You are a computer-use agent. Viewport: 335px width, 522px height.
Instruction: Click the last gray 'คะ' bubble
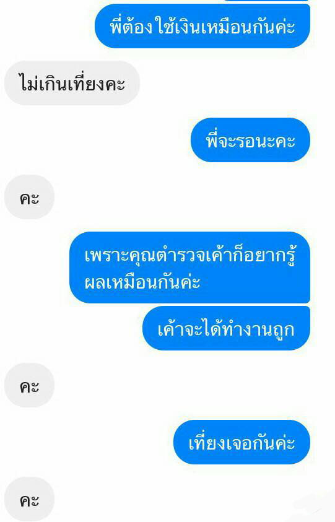[x=29, y=499]
